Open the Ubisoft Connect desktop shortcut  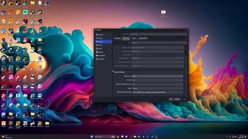coord(3,59)
